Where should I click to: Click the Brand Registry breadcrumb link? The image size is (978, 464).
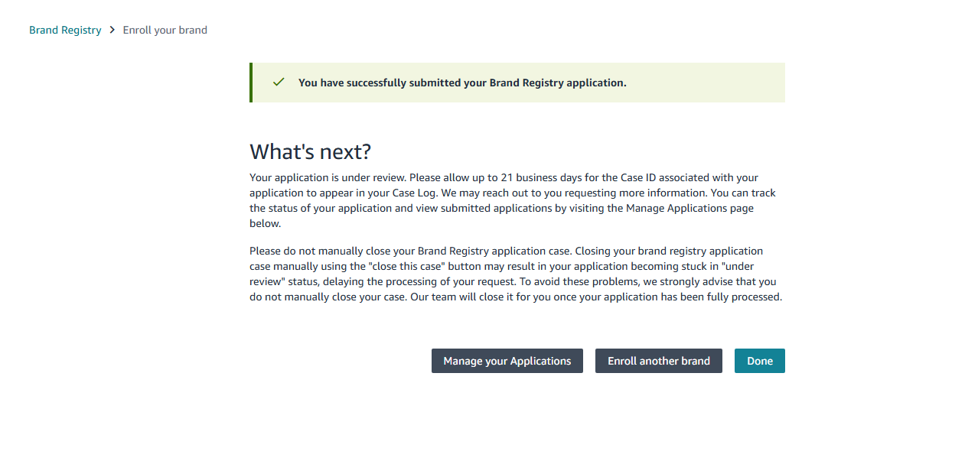(65, 30)
